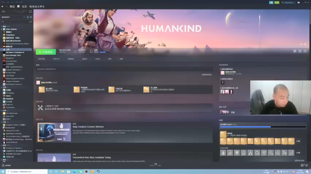Open advanced filter sliders icon
This screenshot has height=174, width=311.
tap(30, 22)
